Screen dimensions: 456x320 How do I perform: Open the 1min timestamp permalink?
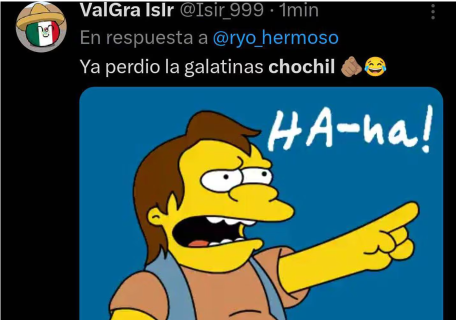coord(298,10)
